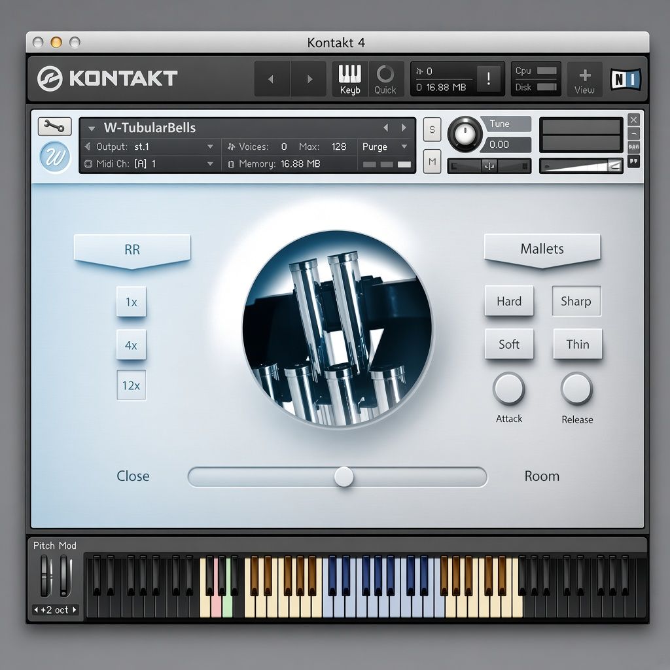Mute the W-TubularBells instrument

[432, 162]
